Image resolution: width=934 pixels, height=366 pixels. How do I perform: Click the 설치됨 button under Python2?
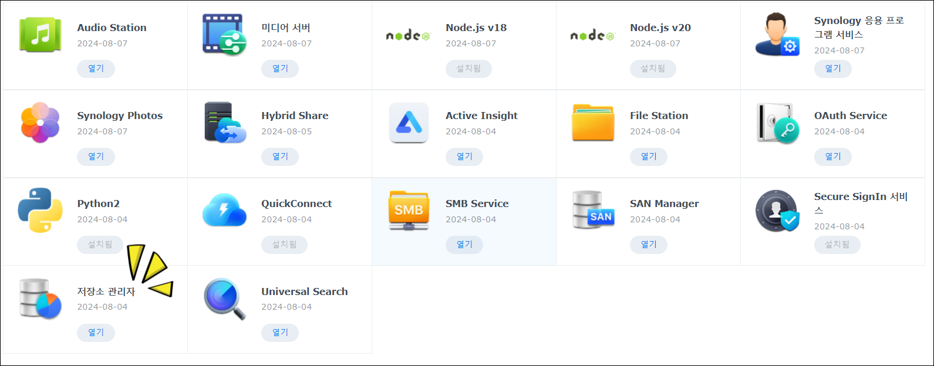(100, 245)
